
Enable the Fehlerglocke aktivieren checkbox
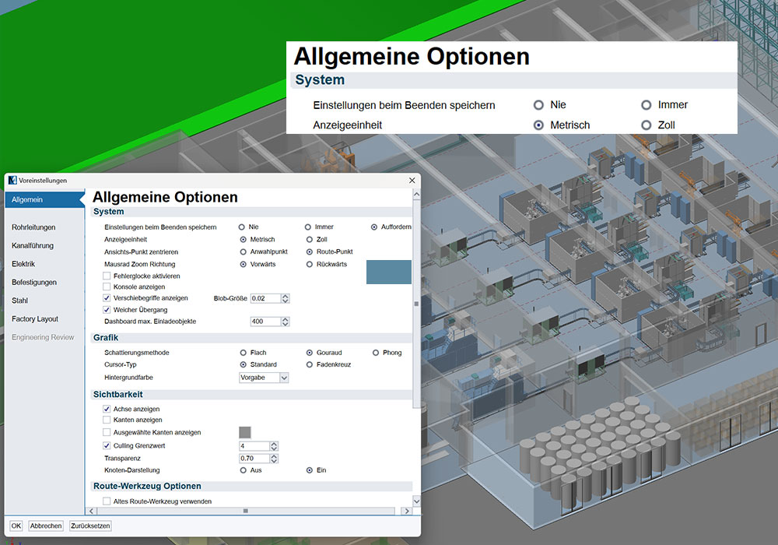point(107,276)
